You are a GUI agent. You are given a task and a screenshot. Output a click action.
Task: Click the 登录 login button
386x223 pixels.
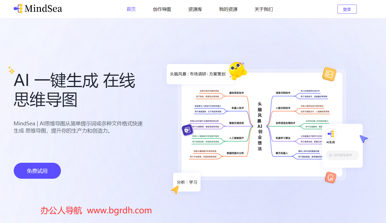click(347, 9)
